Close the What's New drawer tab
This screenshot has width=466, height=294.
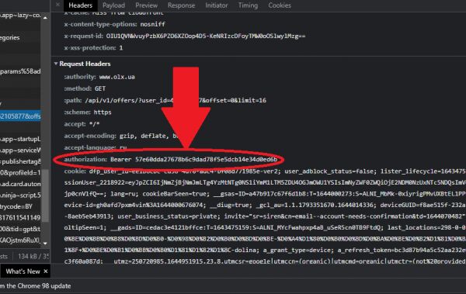(46, 272)
